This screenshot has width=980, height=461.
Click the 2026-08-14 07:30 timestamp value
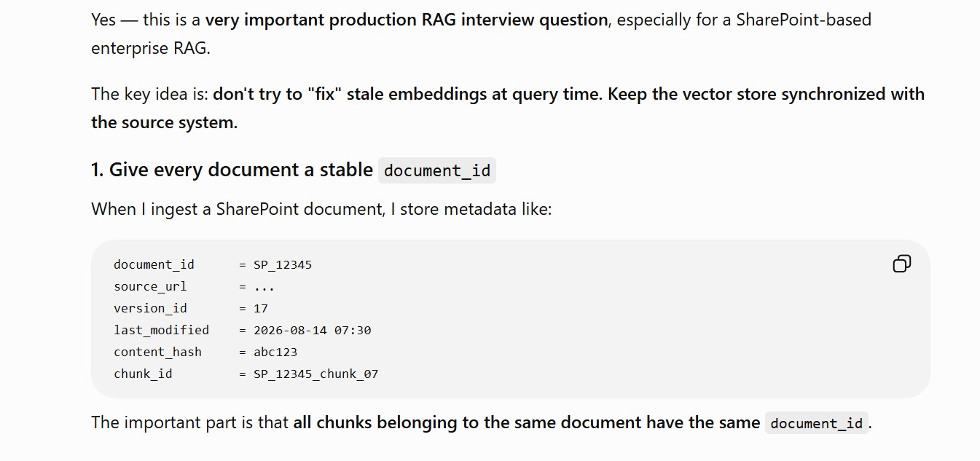(x=312, y=331)
